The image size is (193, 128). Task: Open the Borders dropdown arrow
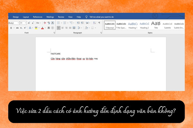pyautogui.click(x=95, y=28)
